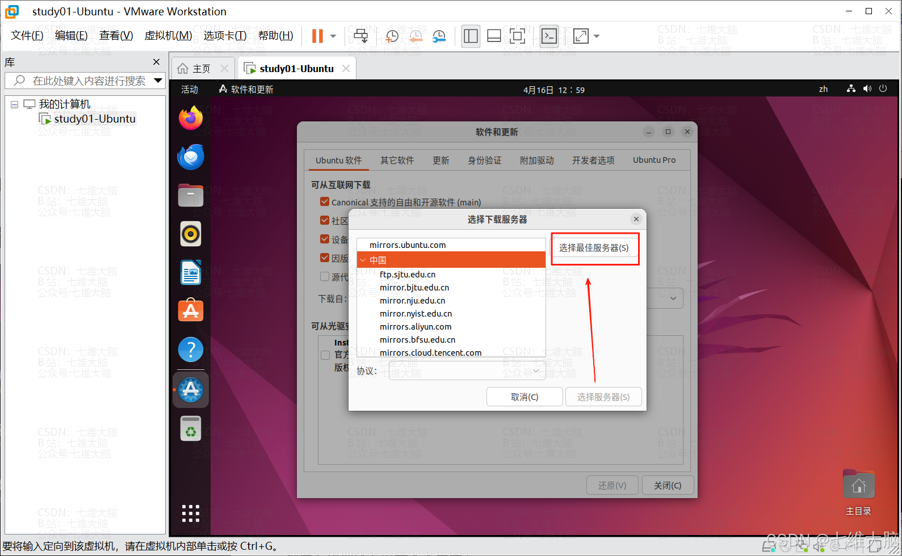Switch to the 身份验证 tab
The height and width of the screenshot is (556, 902).
[485, 161]
